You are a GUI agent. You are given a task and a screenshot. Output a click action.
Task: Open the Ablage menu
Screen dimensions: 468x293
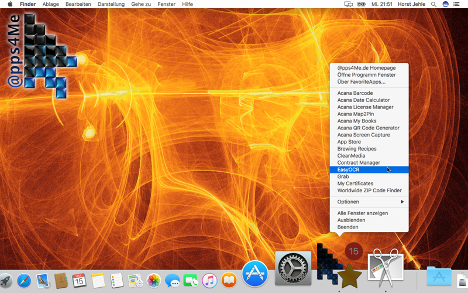[x=50, y=4]
